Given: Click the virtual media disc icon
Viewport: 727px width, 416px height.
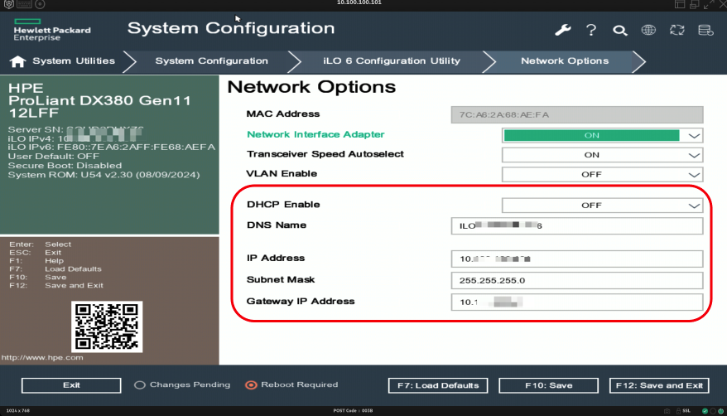Looking at the screenshot, I should (x=40, y=4).
